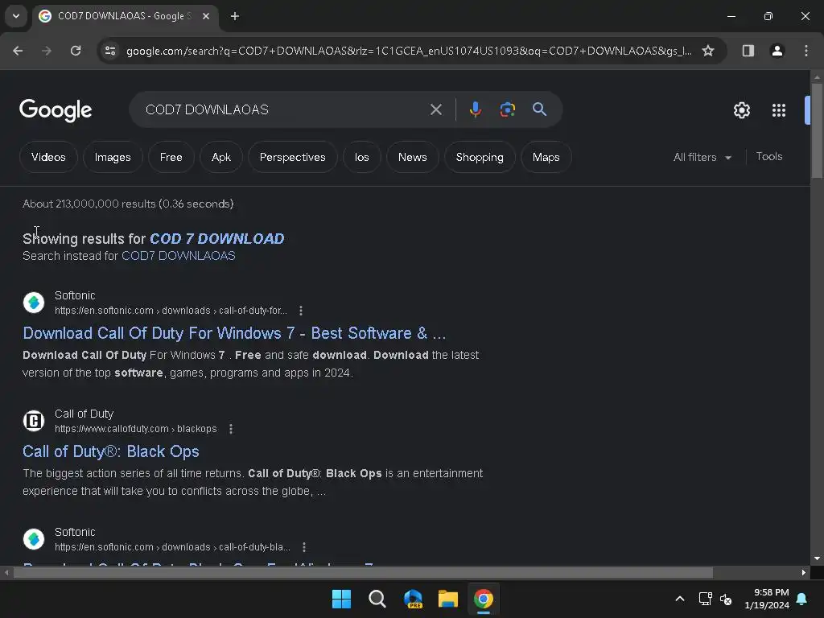Open File Explorer from the taskbar
Viewport: 824px width, 618px height.
pyautogui.click(x=448, y=599)
